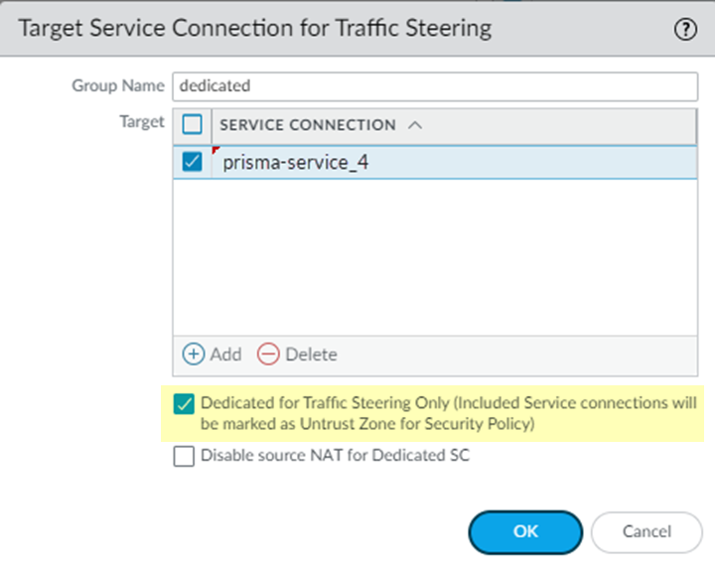Open the help question mark icon
The image size is (715, 573).
[685, 29]
